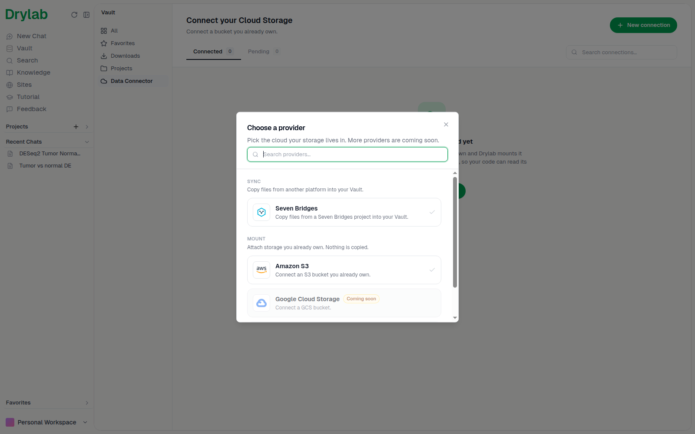Image resolution: width=695 pixels, height=434 pixels.
Task: Close the Choose a provider dialog
Action: tap(446, 125)
